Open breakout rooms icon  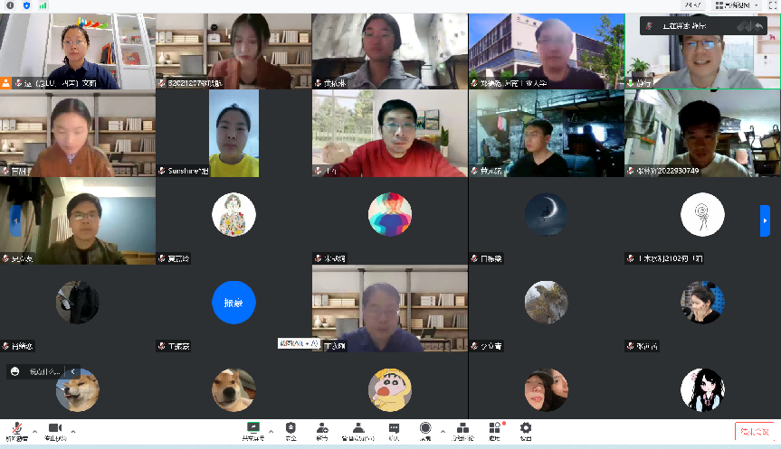[462, 428]
